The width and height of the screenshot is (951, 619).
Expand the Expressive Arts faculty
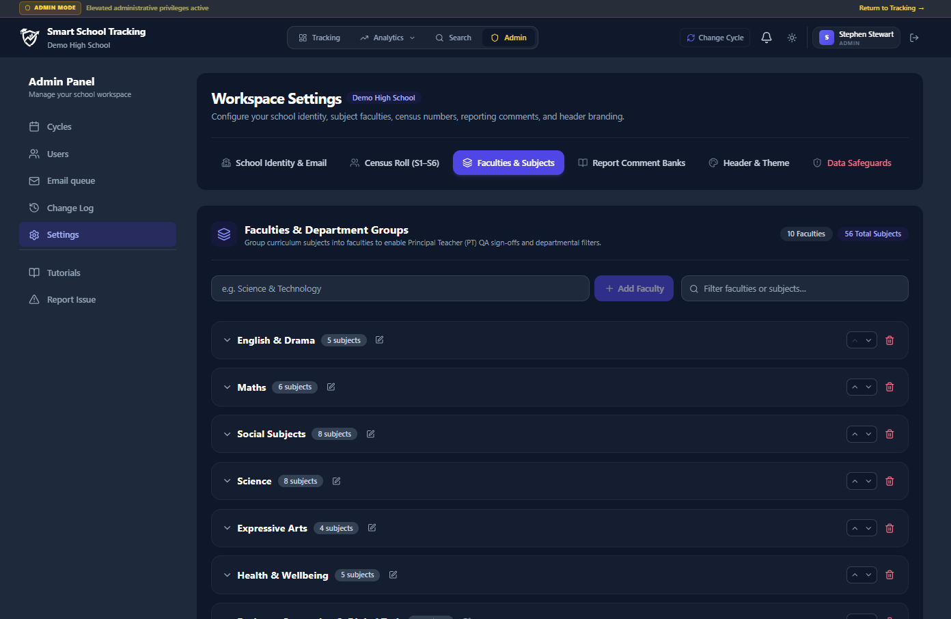coord(228,528)
